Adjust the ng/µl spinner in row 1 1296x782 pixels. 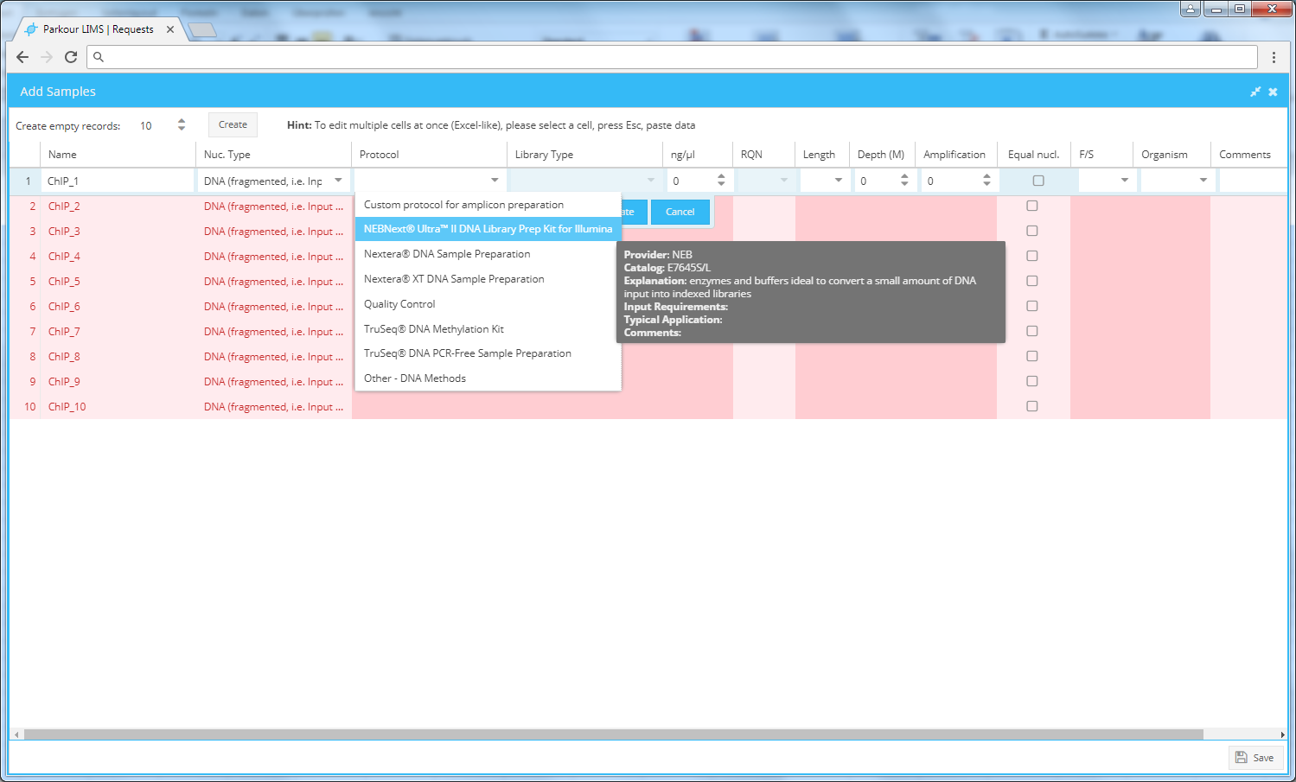pyautogui.click(x=722, y=181)
